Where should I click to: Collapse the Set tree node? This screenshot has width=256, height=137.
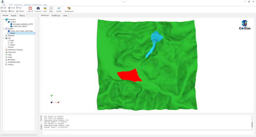(x=4, y=38)
